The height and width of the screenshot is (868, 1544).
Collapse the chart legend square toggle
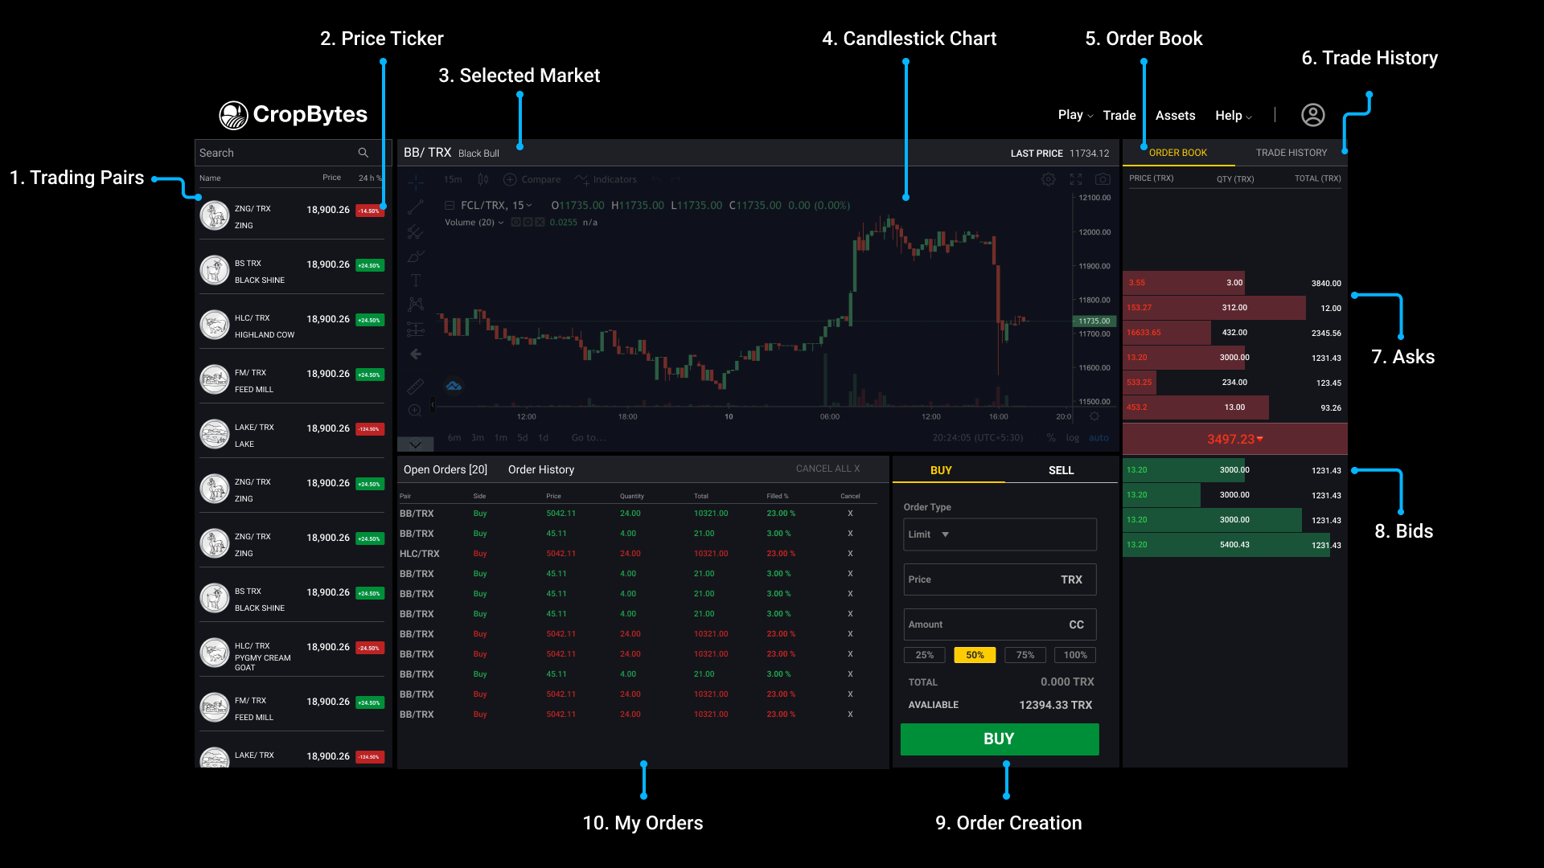pos(450,206)
